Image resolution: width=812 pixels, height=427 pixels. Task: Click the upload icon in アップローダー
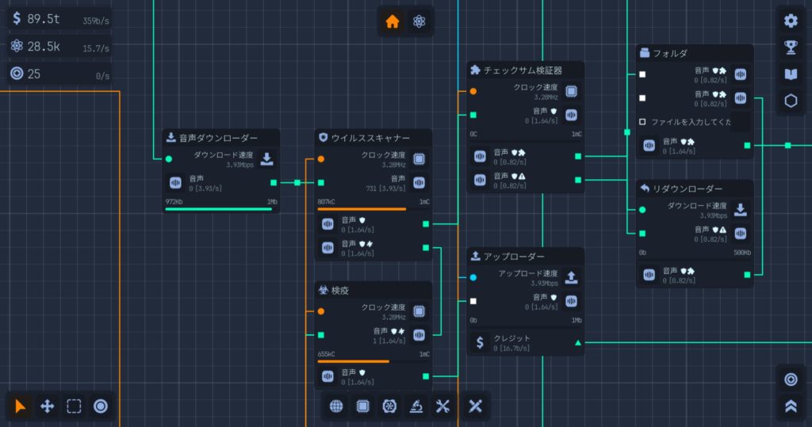571,277
